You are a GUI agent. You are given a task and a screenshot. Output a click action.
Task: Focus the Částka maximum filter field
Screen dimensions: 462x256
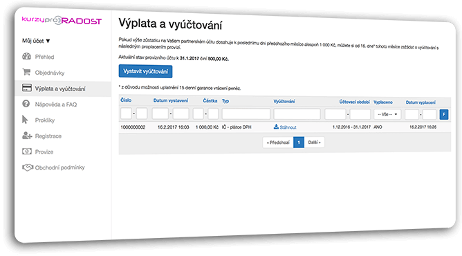(x=213, y=113)
